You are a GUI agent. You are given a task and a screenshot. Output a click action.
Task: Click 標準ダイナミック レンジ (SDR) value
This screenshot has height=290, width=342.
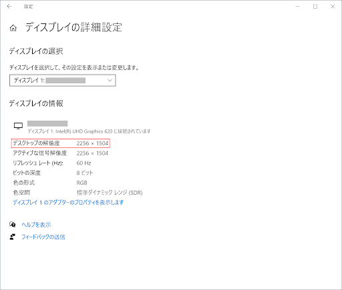pos(110,193)
